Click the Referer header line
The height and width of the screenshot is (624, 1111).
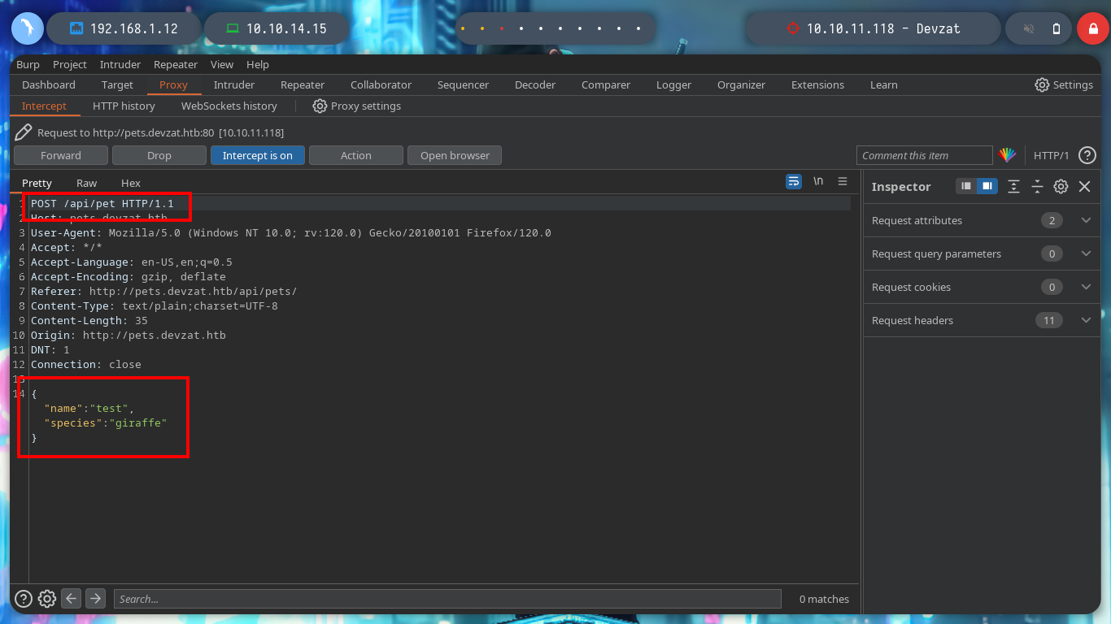pos(164,292)
